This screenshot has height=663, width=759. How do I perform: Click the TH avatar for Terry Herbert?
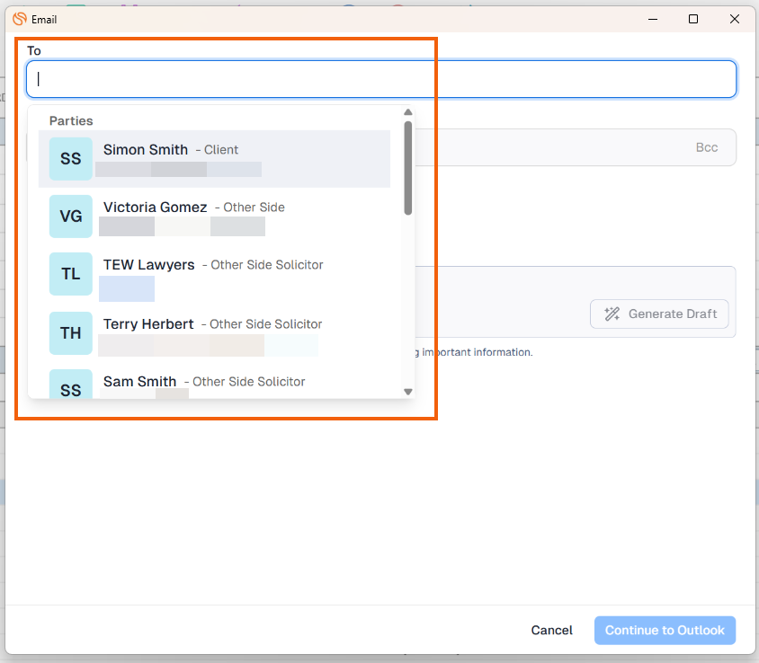(x=70, y=333)
